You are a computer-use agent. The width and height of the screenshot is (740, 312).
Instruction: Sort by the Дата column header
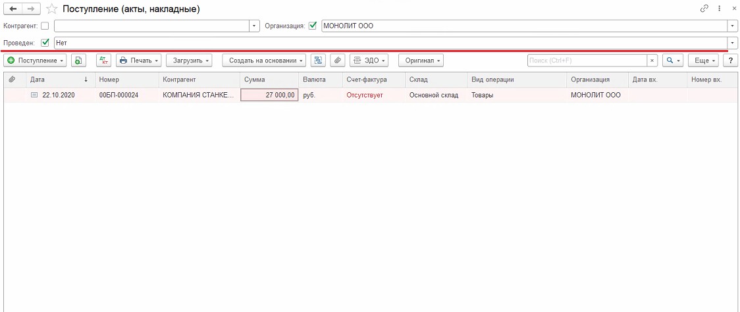pos(60,80)
